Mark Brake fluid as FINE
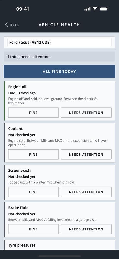 (33, 229)
